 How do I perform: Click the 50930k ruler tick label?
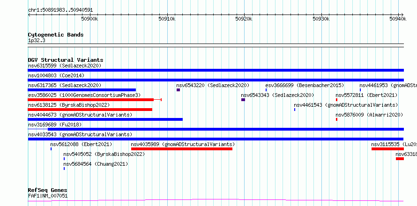(x=321, y=19)
